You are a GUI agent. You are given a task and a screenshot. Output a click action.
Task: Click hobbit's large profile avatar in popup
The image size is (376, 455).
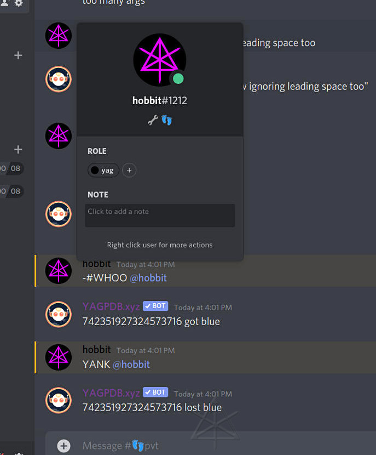tap(160, 60)
